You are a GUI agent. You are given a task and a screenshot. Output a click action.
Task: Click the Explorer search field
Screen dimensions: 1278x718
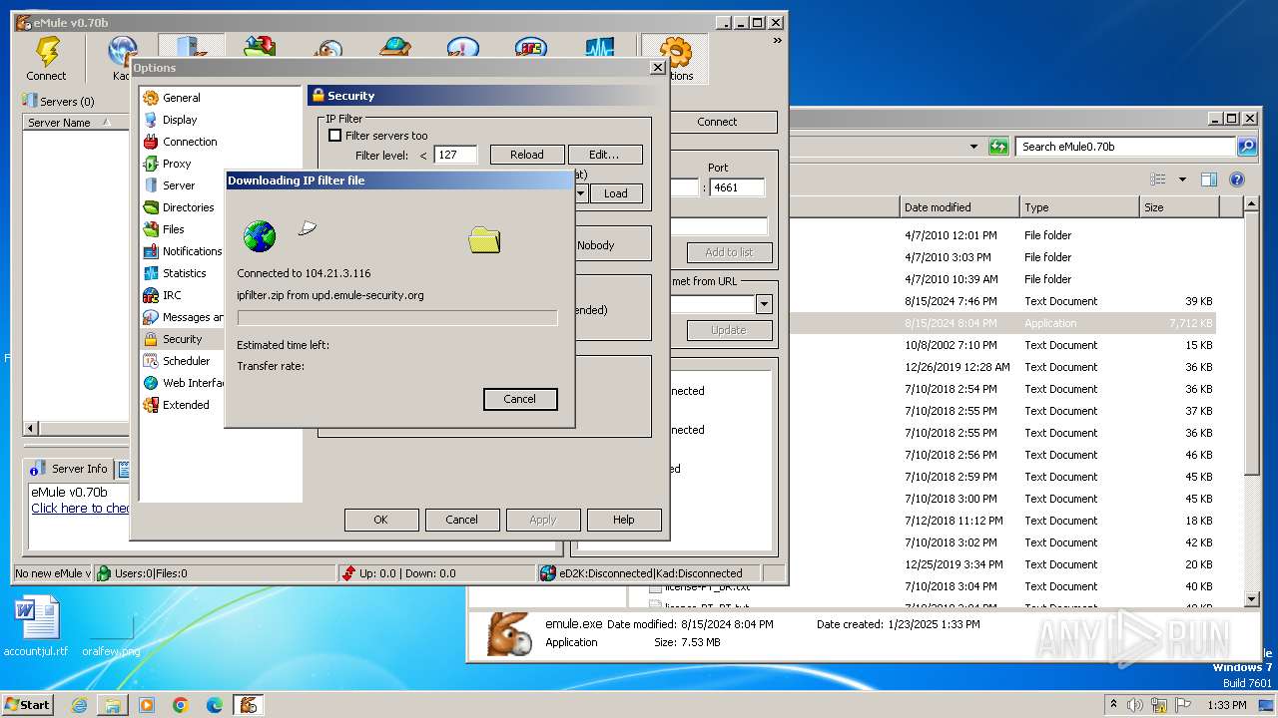pos(1126,147)
